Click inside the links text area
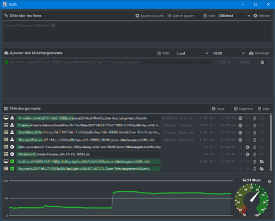The width and height of the screenshot is (275, 221). click(137, 31)
